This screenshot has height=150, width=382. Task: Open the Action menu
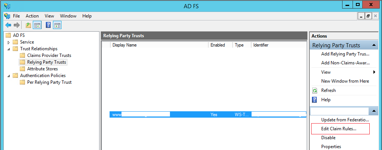pos(32,16)
